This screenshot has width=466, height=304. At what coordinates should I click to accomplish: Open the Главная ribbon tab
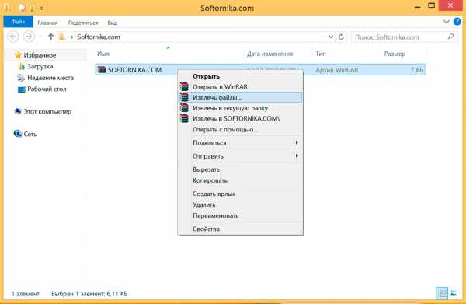pyautogui.click(x=47, y=23)
